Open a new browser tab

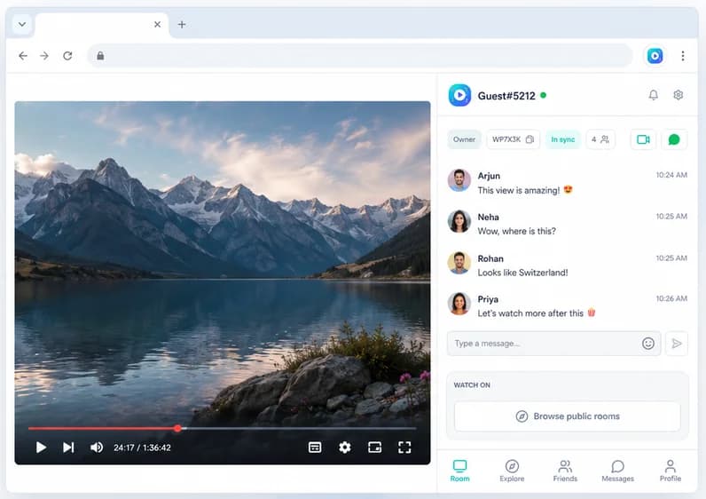pyautogui.click(x=182, y=24)
